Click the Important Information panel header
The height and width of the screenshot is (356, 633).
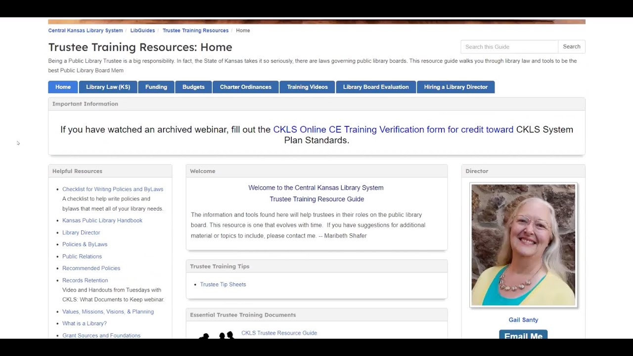pos(316,104)
